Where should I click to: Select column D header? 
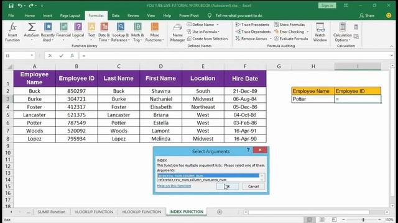coord(160,66)
